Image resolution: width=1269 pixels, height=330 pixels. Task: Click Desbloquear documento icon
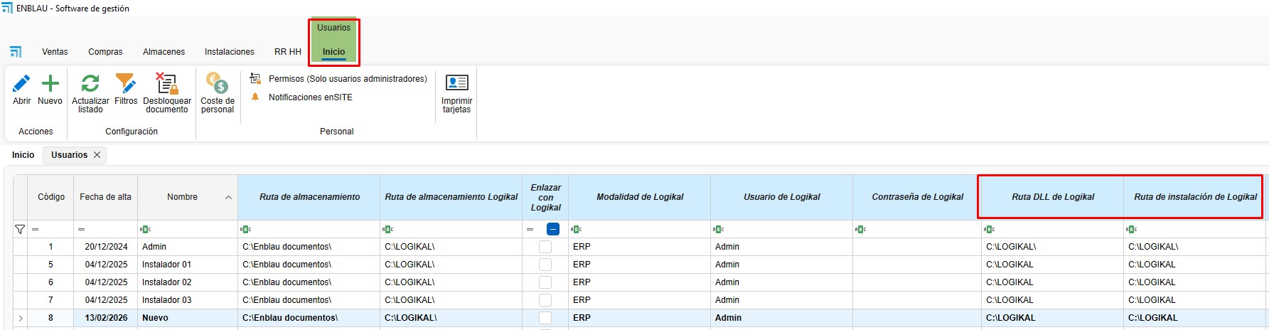pos(166,85)
